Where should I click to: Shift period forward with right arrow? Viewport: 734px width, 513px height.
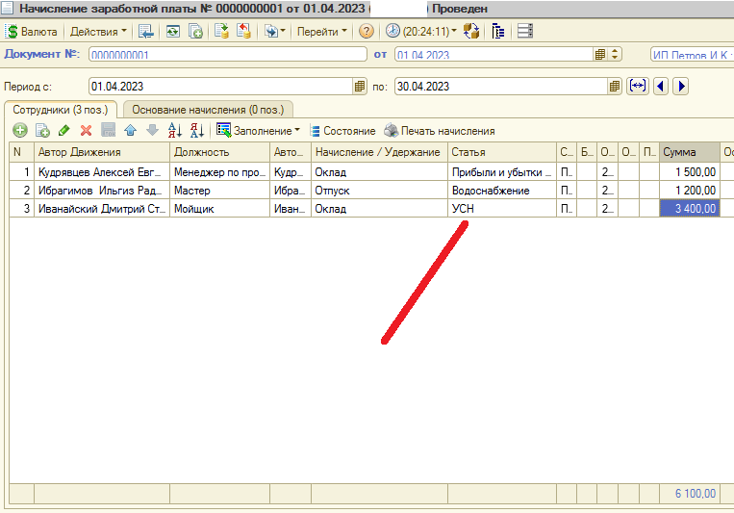[681, 87]
